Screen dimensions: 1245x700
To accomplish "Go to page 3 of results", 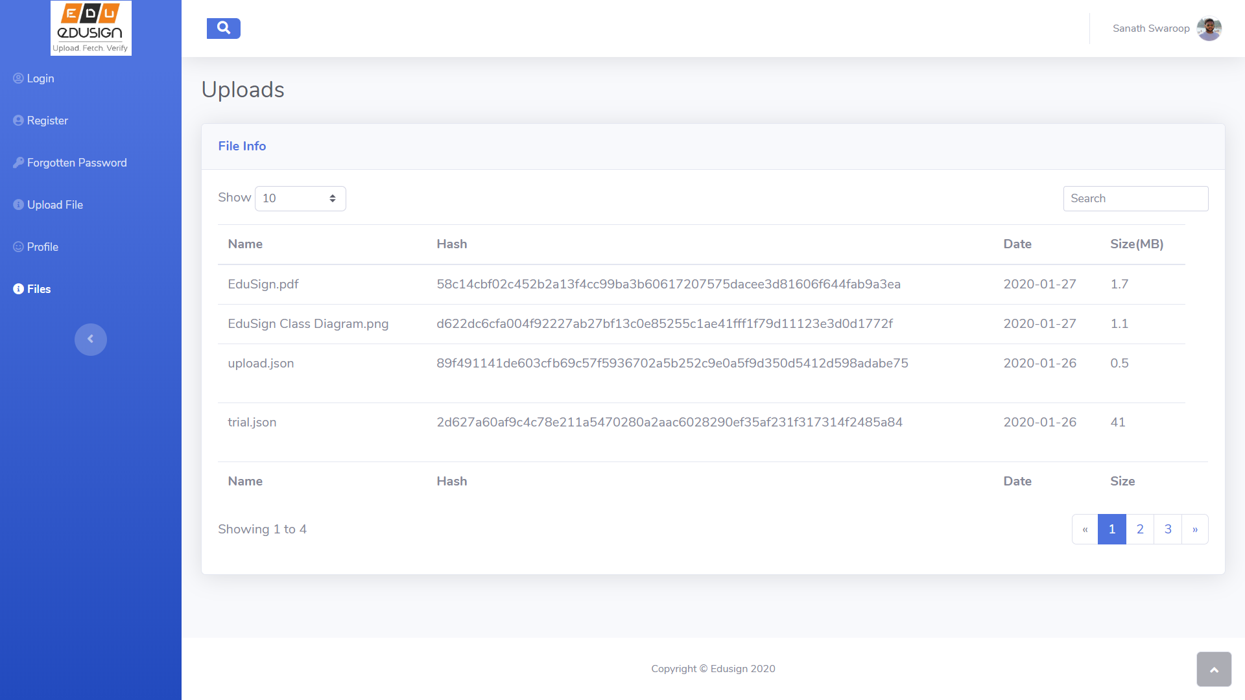I will [1168, 529].
